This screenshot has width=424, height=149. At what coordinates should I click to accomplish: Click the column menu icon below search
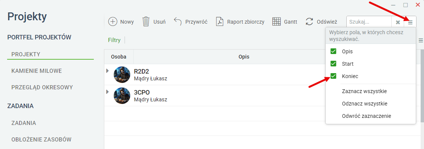pos(421,40)
